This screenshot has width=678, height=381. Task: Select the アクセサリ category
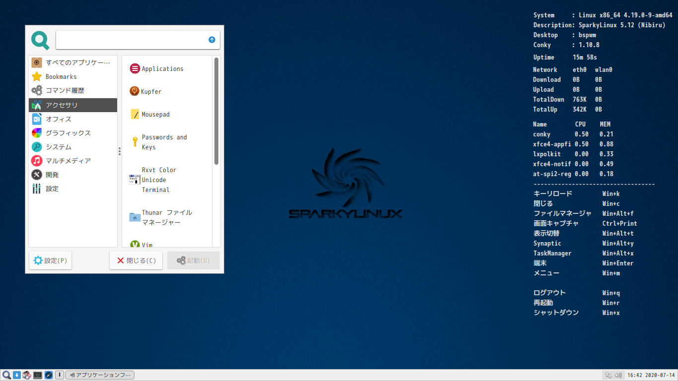[x=73, y=105]
